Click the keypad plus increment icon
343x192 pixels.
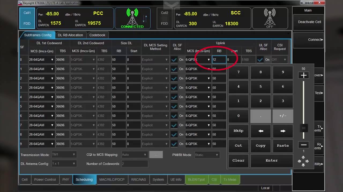coord(304,75)
